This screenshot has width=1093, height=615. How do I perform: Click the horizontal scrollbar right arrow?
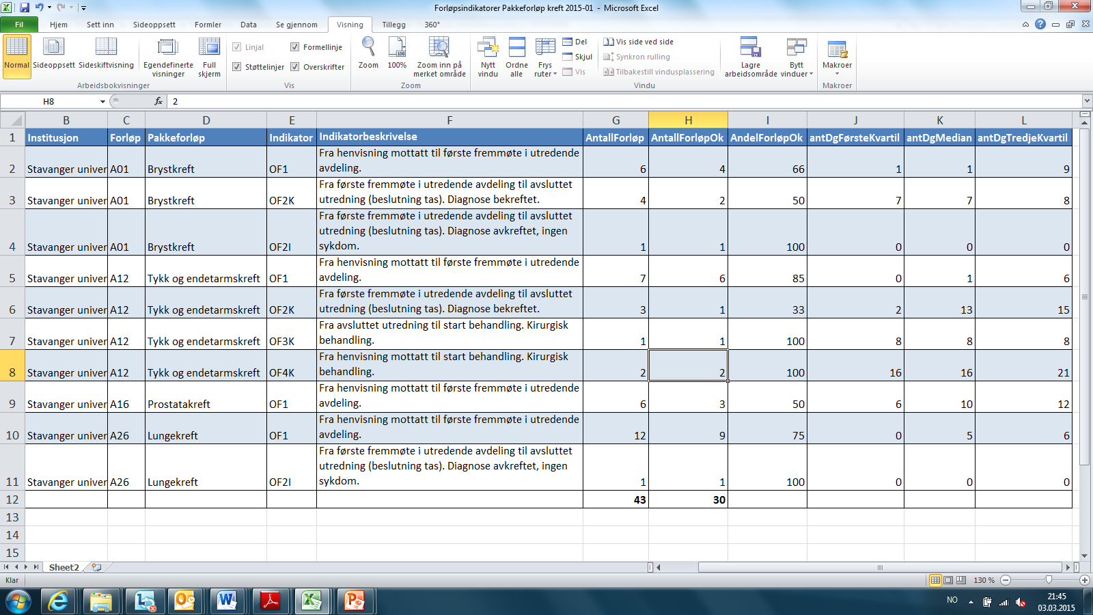point(1067,567)
